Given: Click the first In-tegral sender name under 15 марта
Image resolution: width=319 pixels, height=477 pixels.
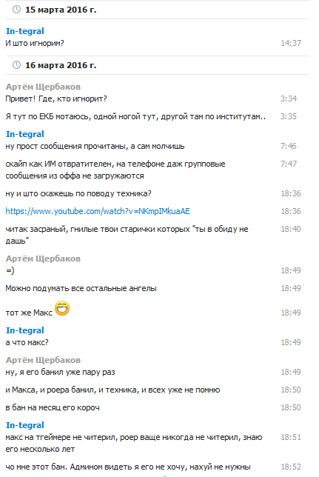Looking at the screenshot, I should pyautogui.click(x=25, y=31).
